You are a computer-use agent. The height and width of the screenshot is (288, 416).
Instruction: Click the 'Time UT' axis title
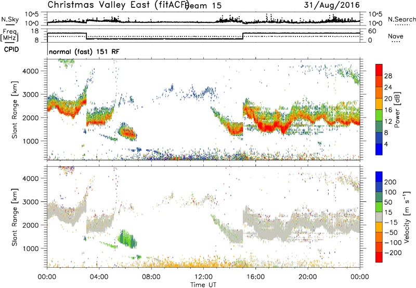[x=203, y=285]
